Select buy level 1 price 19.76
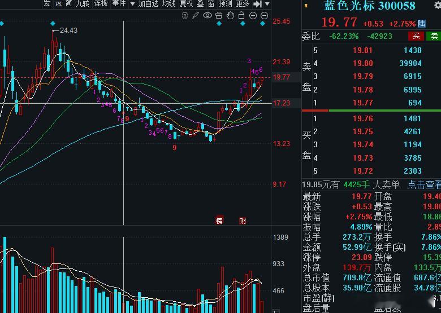The width and height of the screenshot is (441, 313). (363, 118)
